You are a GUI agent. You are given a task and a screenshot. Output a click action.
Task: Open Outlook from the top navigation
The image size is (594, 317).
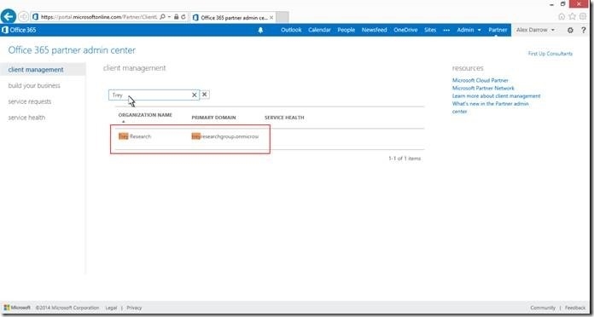pyautogui.click(x=291, y=30)
